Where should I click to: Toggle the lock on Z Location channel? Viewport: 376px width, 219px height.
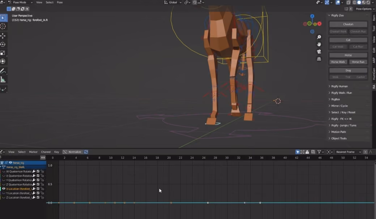(42, 197)
